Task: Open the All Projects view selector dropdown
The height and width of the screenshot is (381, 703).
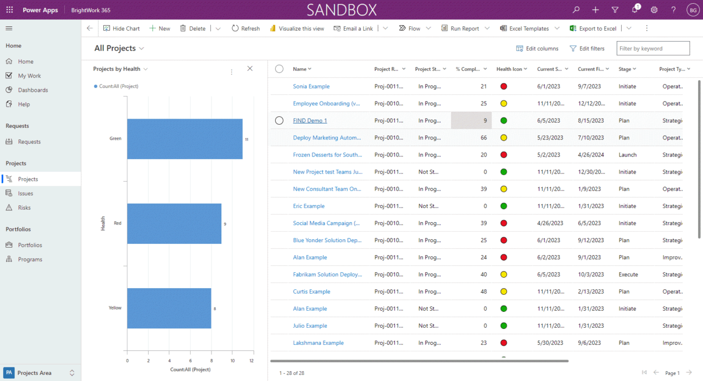Action: (x=119, y=48)
